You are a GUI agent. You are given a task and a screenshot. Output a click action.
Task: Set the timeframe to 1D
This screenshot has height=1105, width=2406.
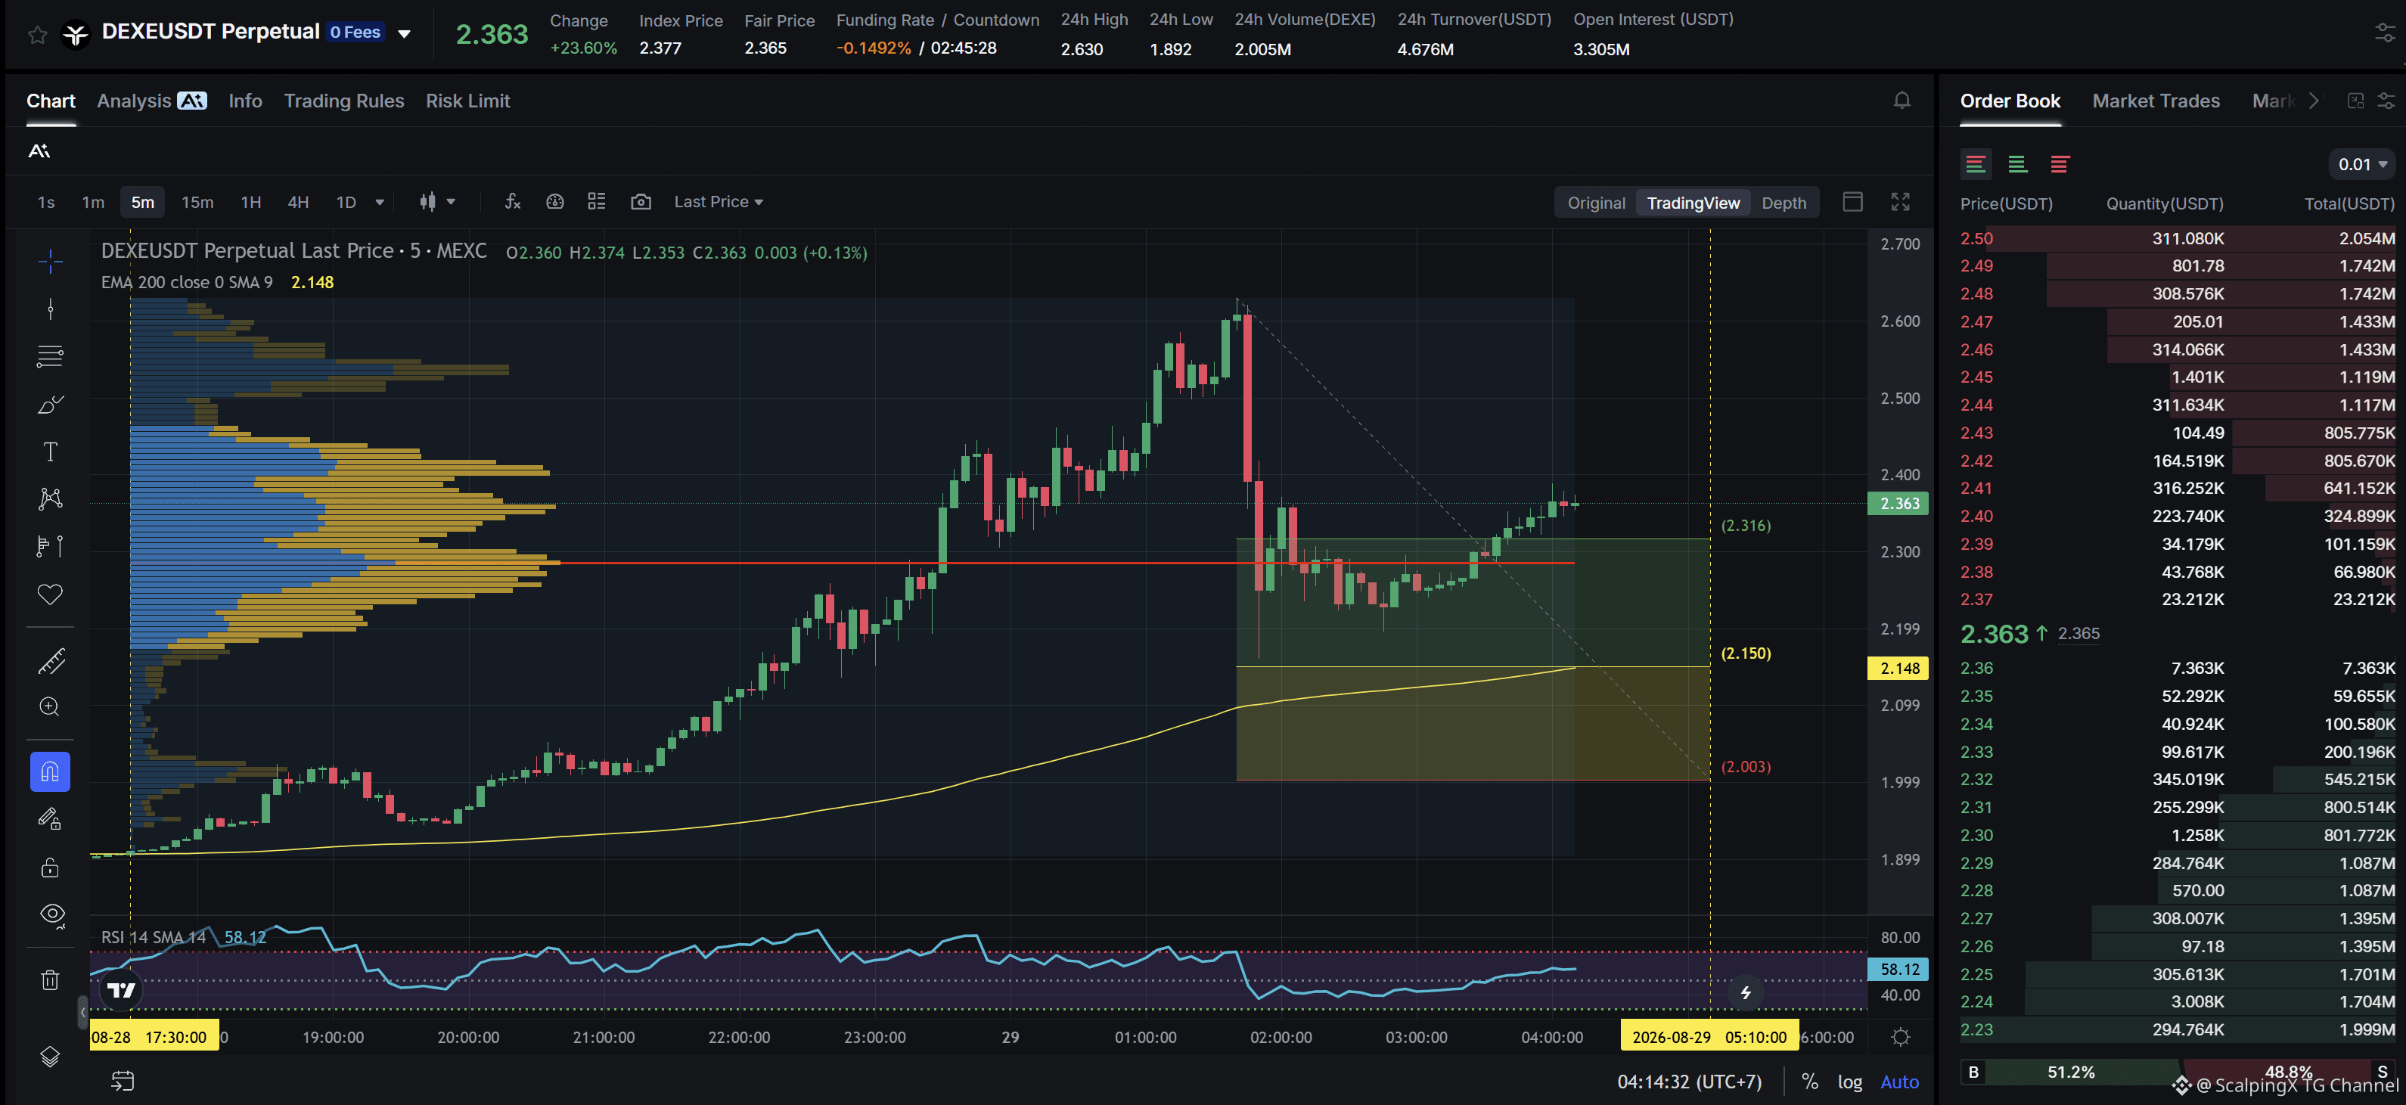coord(346,202)
